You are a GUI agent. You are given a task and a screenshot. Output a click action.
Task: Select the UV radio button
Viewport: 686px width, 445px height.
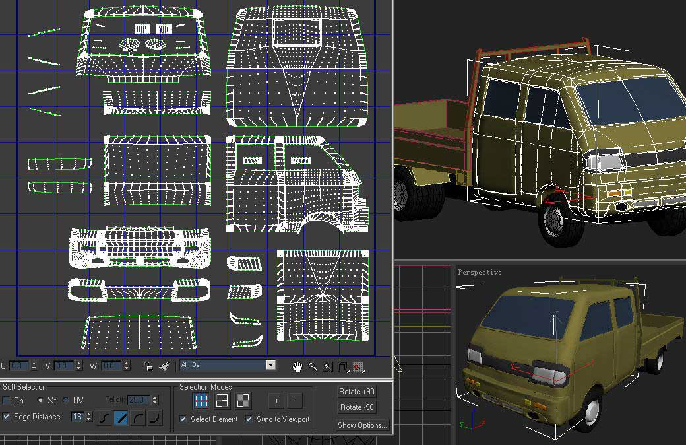point(66,401)
